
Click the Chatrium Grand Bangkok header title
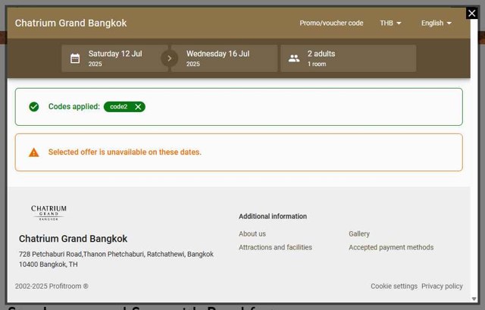pos(70,23)
